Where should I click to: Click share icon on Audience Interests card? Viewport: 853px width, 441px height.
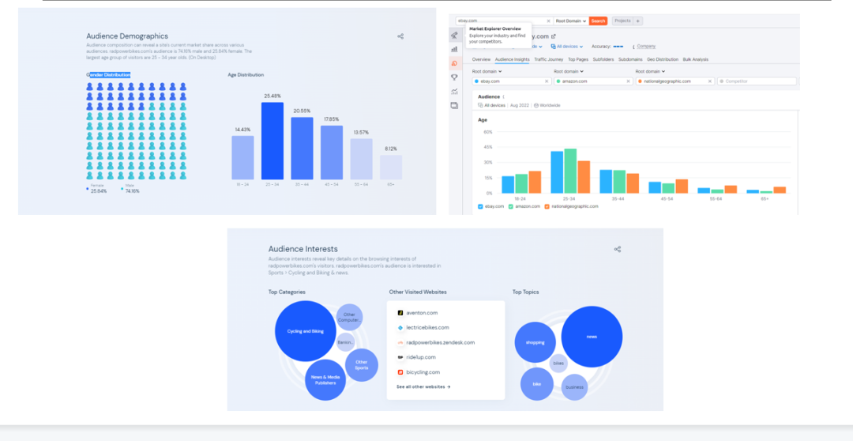click(x=618, y=250)
